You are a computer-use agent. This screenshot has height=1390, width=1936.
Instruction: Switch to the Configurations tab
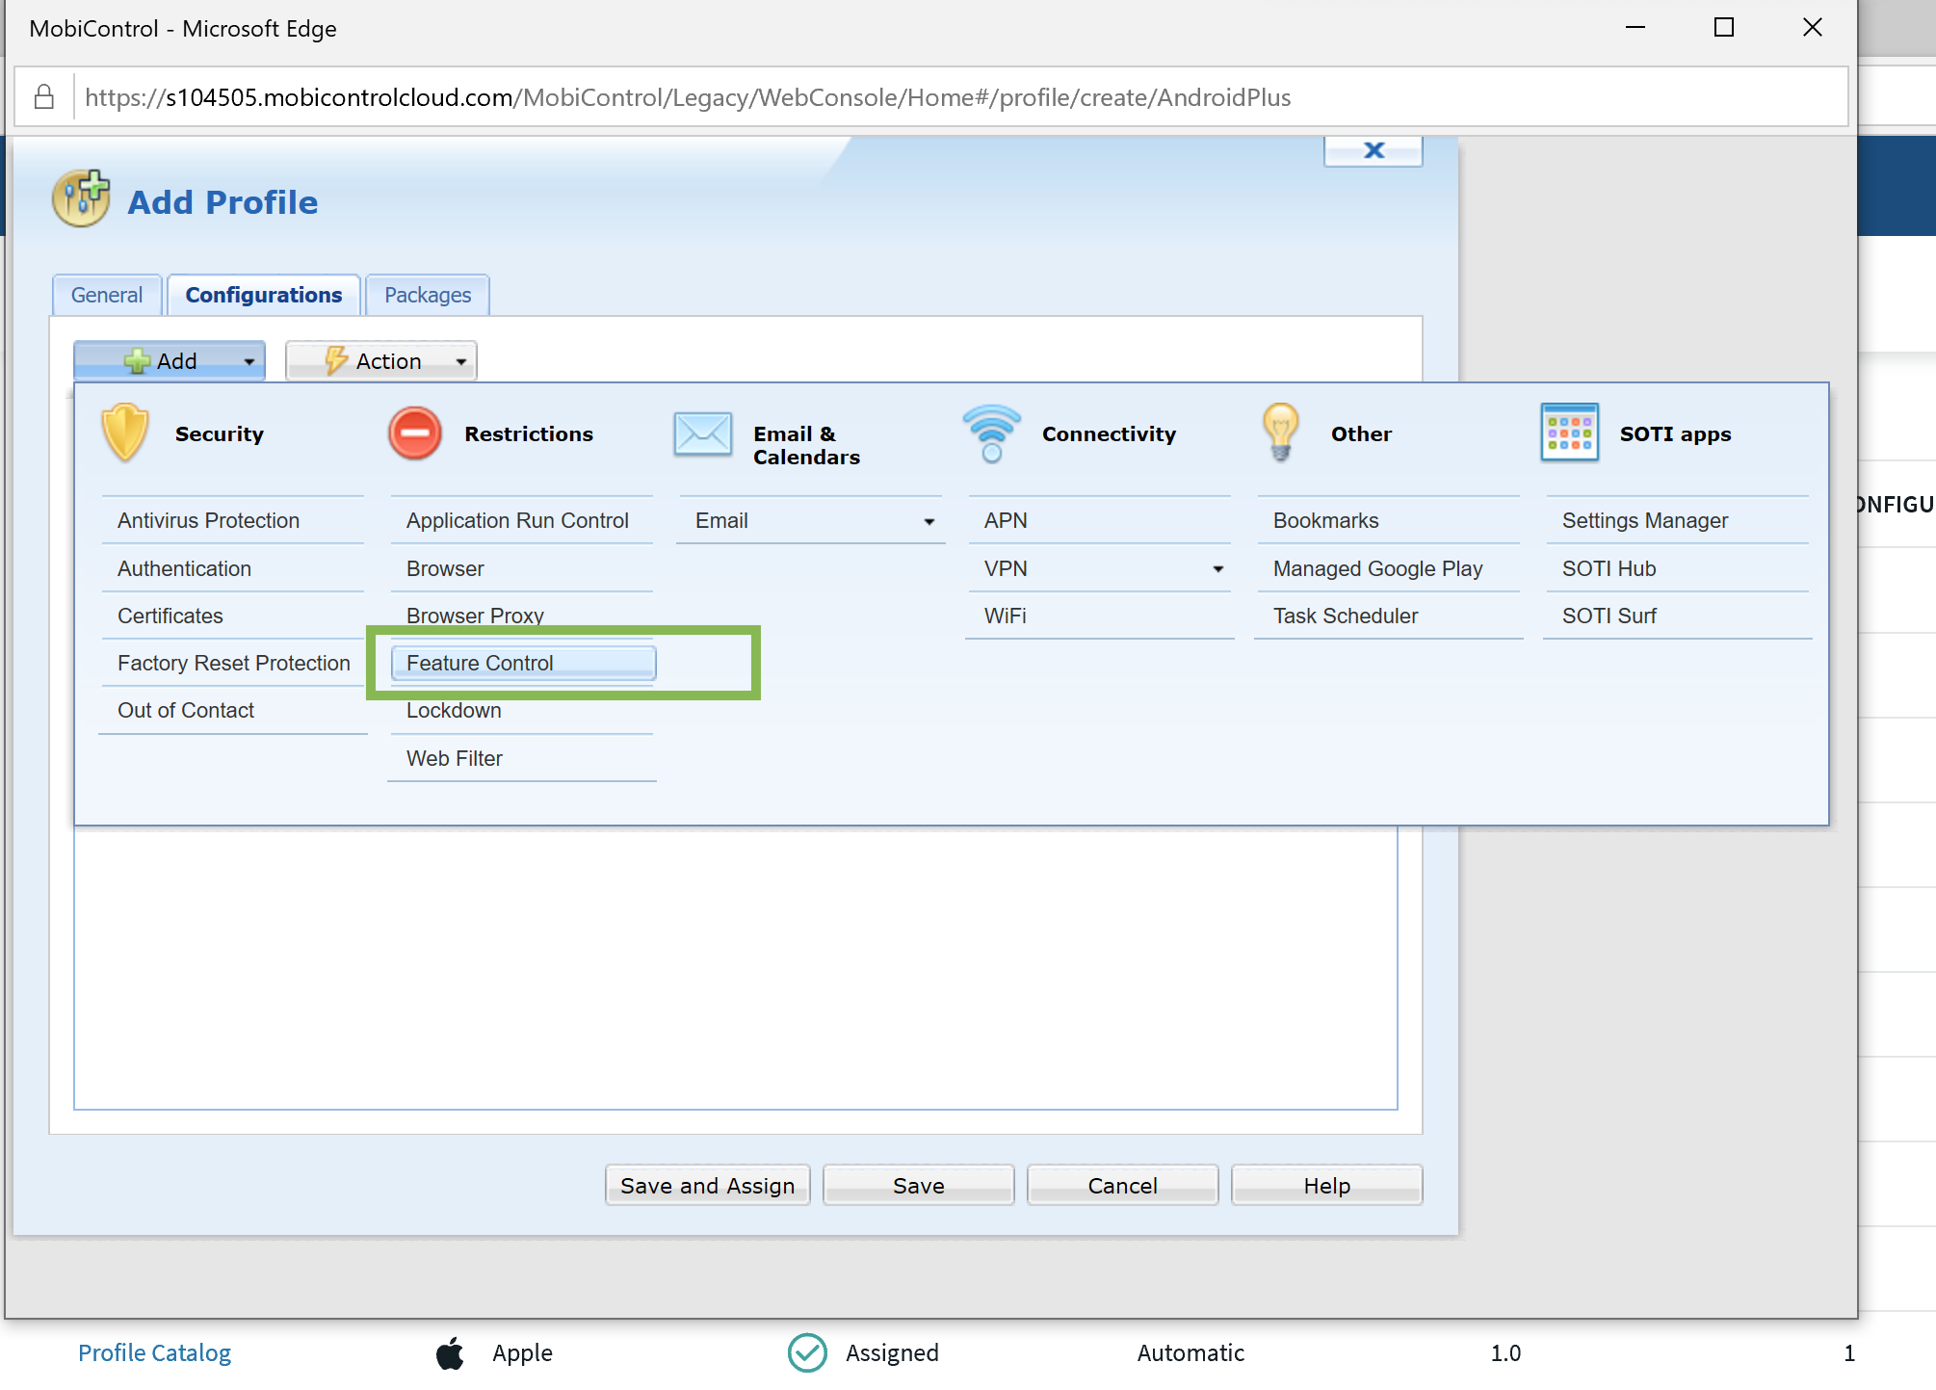pos(264,295)
